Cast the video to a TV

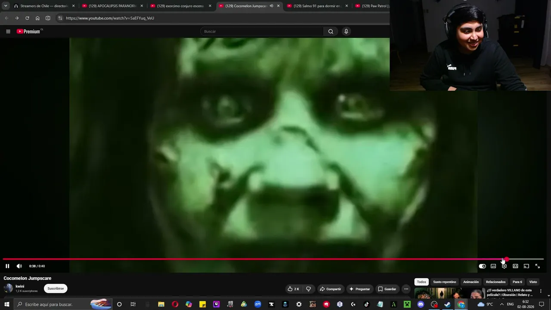coord(526,266)
